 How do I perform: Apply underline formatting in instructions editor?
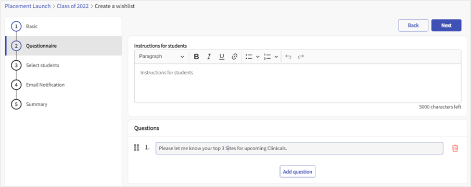point(222,56)
